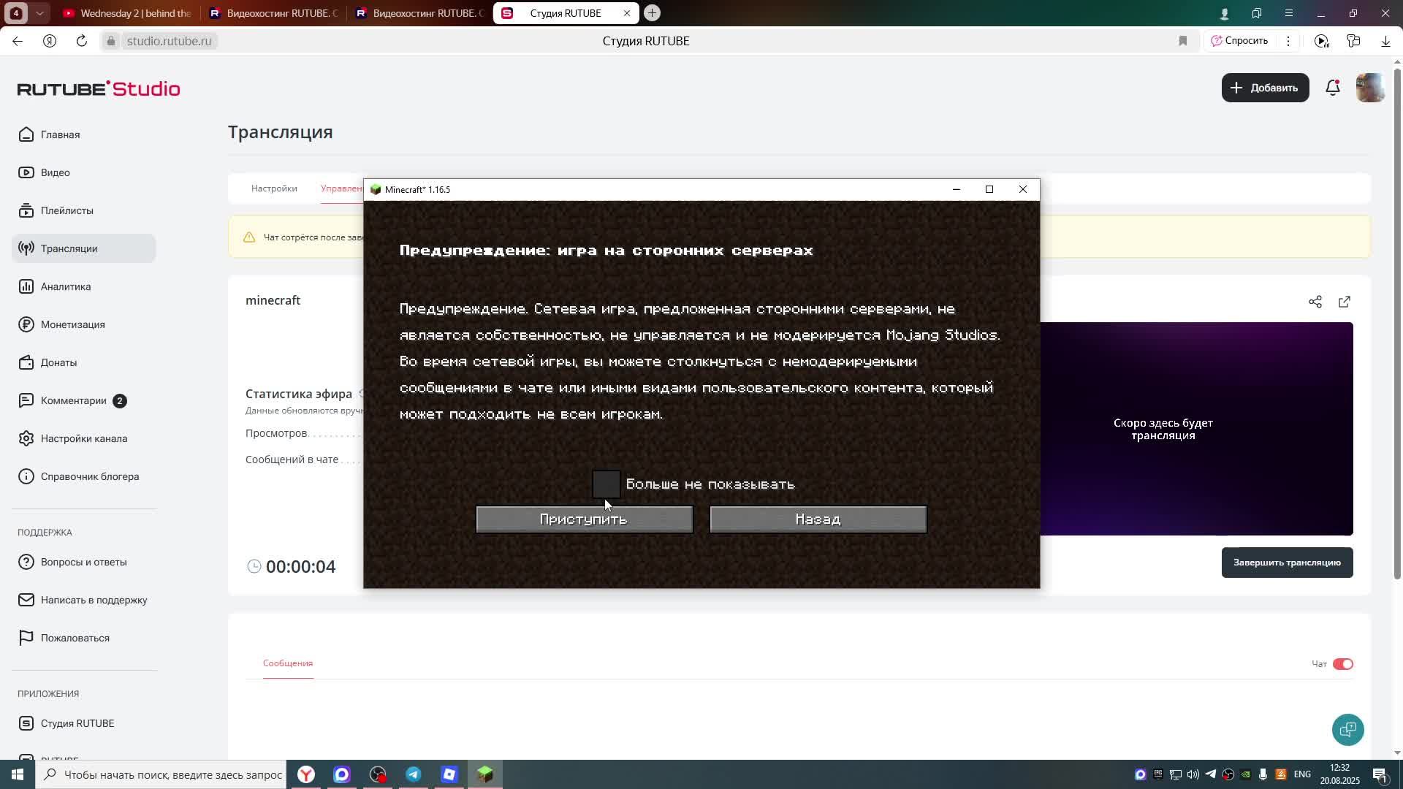The image size is (1403, 789).
Task: Click the Windows search input field
Action: point(172,774)
